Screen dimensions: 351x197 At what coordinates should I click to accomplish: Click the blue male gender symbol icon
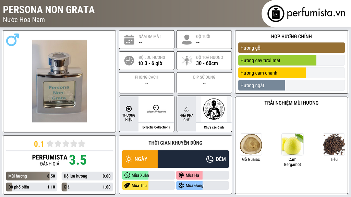[13, 40]
